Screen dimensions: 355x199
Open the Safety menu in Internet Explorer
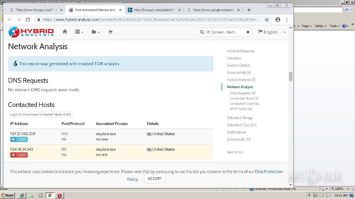tap(321, 26)
